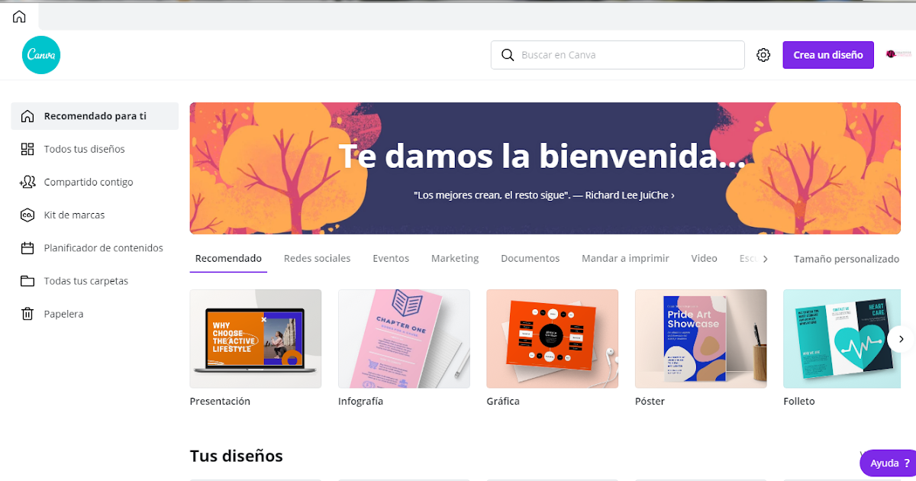
Task: Open the Infografía template thumbnail
Action: (x=403, y=338)
